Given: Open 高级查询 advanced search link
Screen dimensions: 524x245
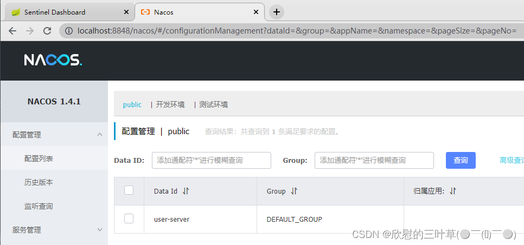Looking at the screenshot, I should 512,160.
